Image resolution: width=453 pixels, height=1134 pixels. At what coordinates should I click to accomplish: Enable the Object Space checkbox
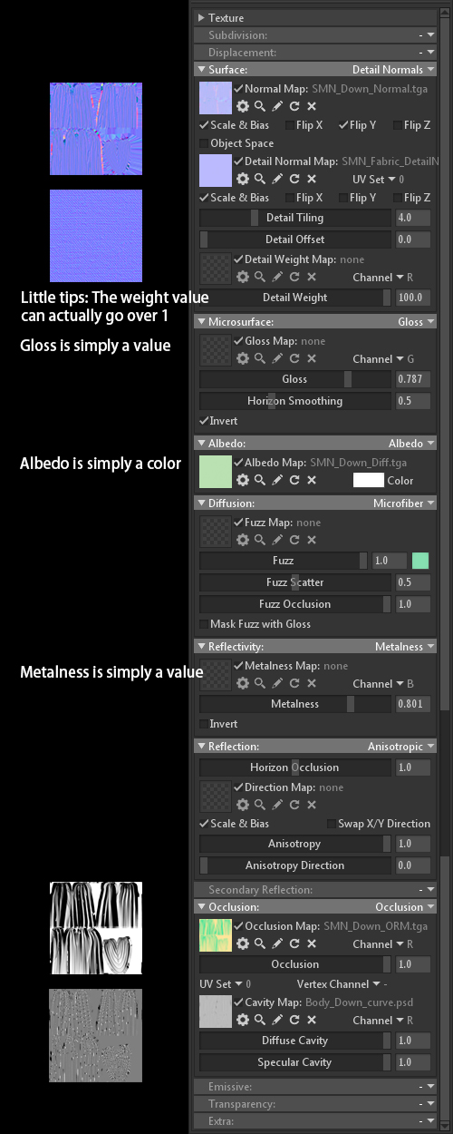click(x=236, y=143)
